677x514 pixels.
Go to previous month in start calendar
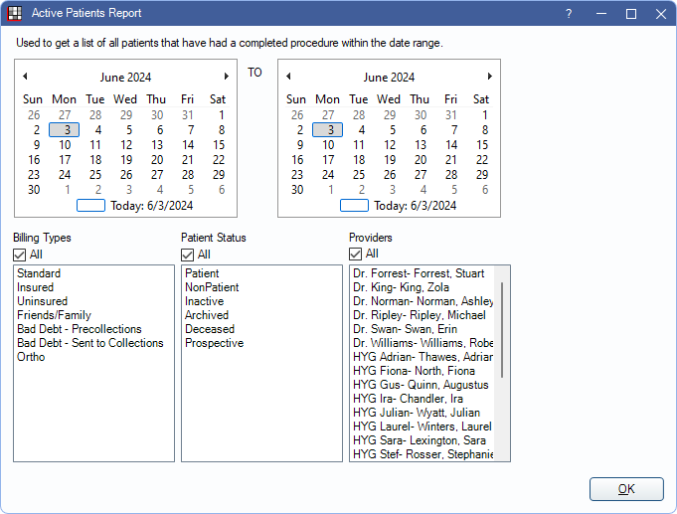pos(25,77)
